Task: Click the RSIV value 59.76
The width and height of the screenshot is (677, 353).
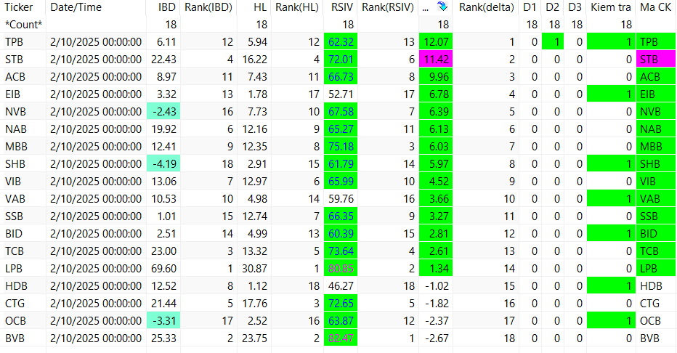Action: tap(341, 199)
